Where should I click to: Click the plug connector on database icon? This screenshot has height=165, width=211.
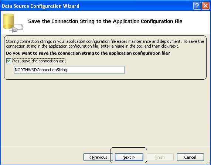tap(16, 29)
